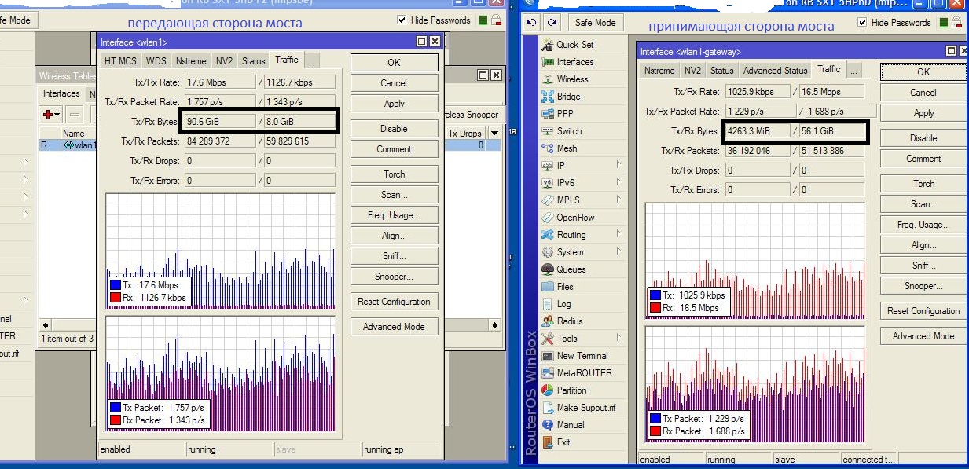Click the redo arrow in right WinBox toolbar
969x469 pixels.
click(552, 23)
